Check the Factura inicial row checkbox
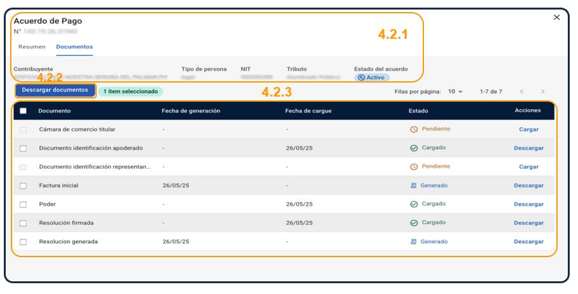Image resolution: width=578 pixels, height=294 pixels. (x=23, y=186)
